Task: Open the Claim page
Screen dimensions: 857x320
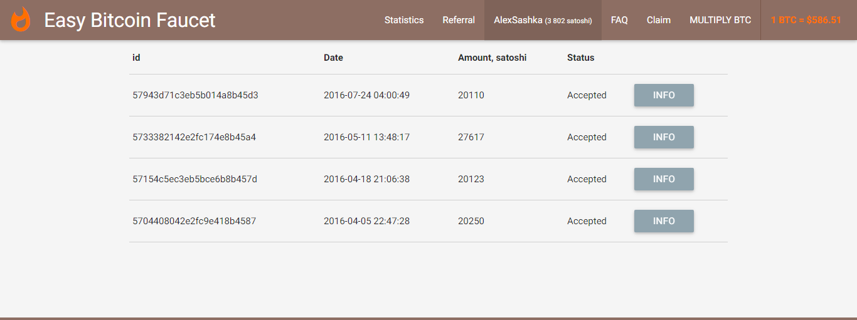Action: pyautogui.click(x=659, y=20)
